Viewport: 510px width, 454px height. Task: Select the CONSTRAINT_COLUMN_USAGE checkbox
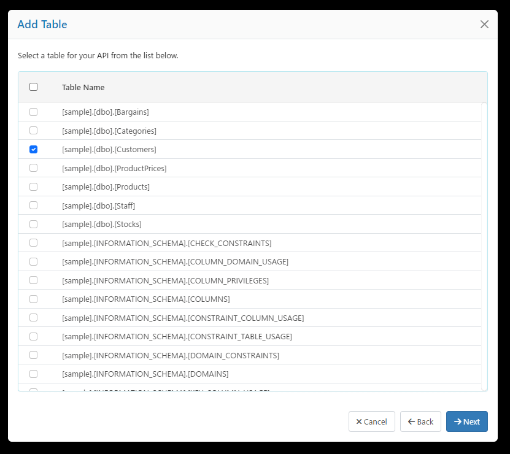34,318
